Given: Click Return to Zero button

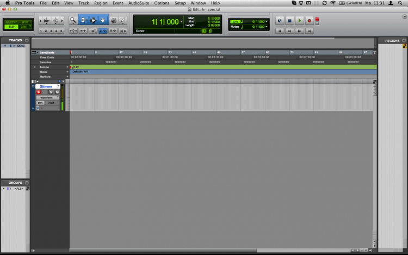Looking at the screenshot, I should coord(280,31).
